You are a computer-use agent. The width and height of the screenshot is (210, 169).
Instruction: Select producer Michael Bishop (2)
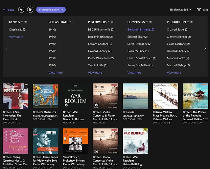pyautogui.click(x=178, y=65)
